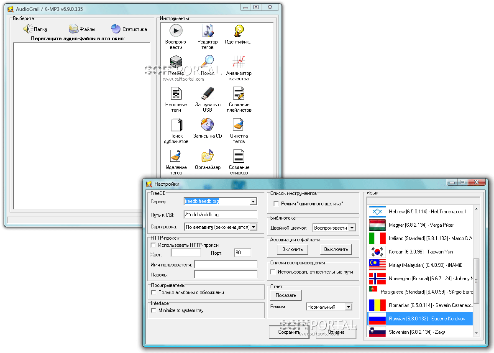Click the Папку speaker button
Image resolution: width=494 pixels, height=353 pixels.
(x=35, y=29)
